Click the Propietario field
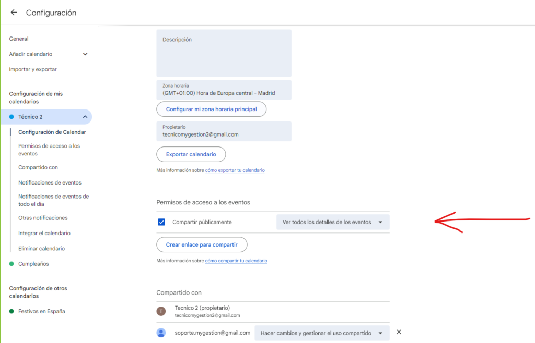The image size is (535, 343). tap(224, 131)
